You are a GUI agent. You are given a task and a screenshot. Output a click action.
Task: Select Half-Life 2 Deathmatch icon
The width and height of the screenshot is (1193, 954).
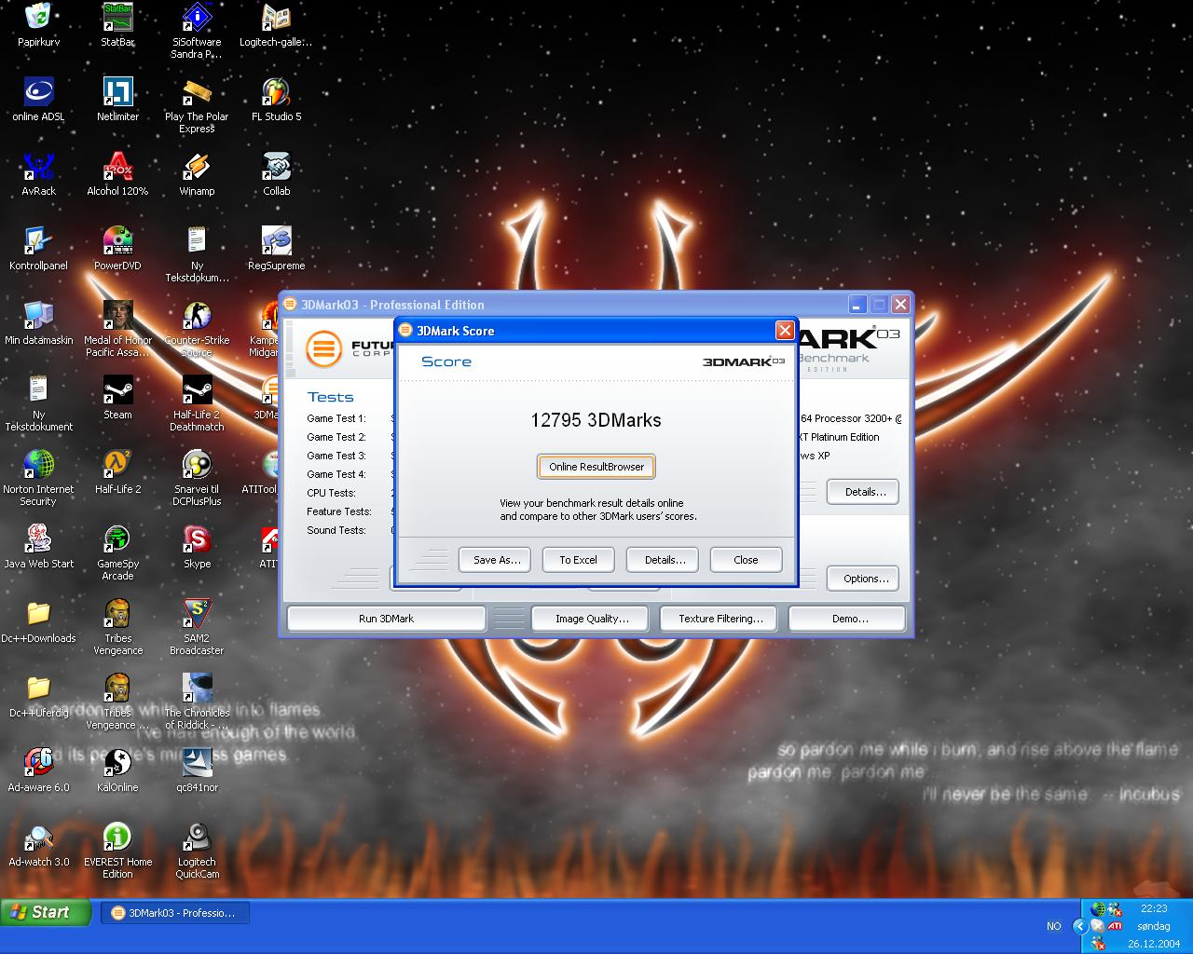coord(197,402)
